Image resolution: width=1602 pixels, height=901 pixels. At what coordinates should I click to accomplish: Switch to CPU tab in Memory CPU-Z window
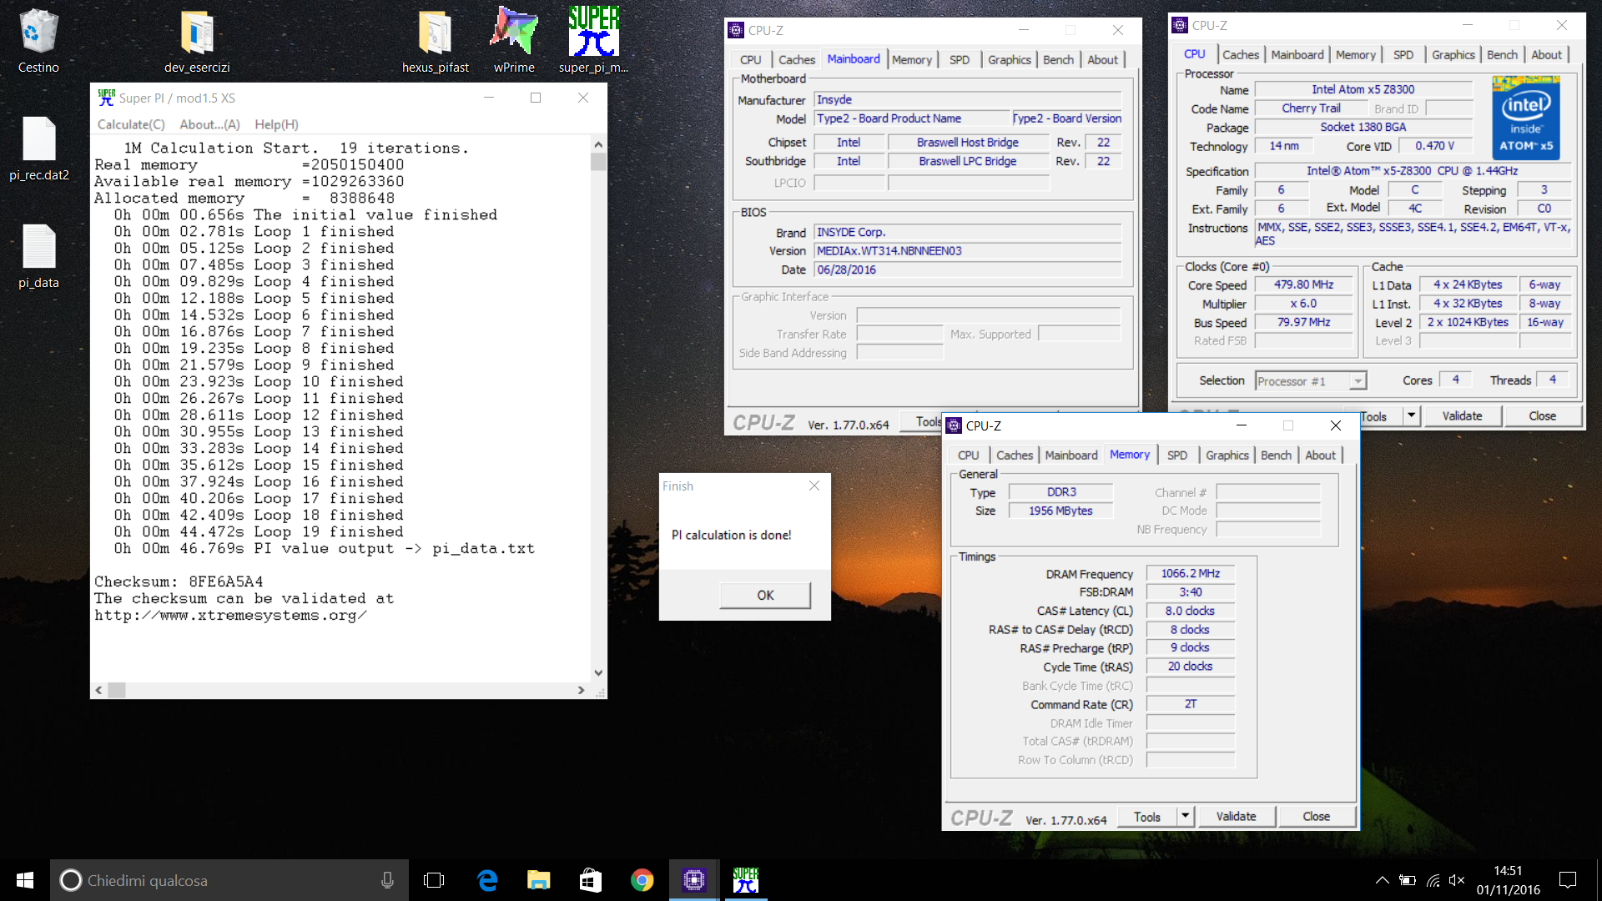tap(968, 456)
